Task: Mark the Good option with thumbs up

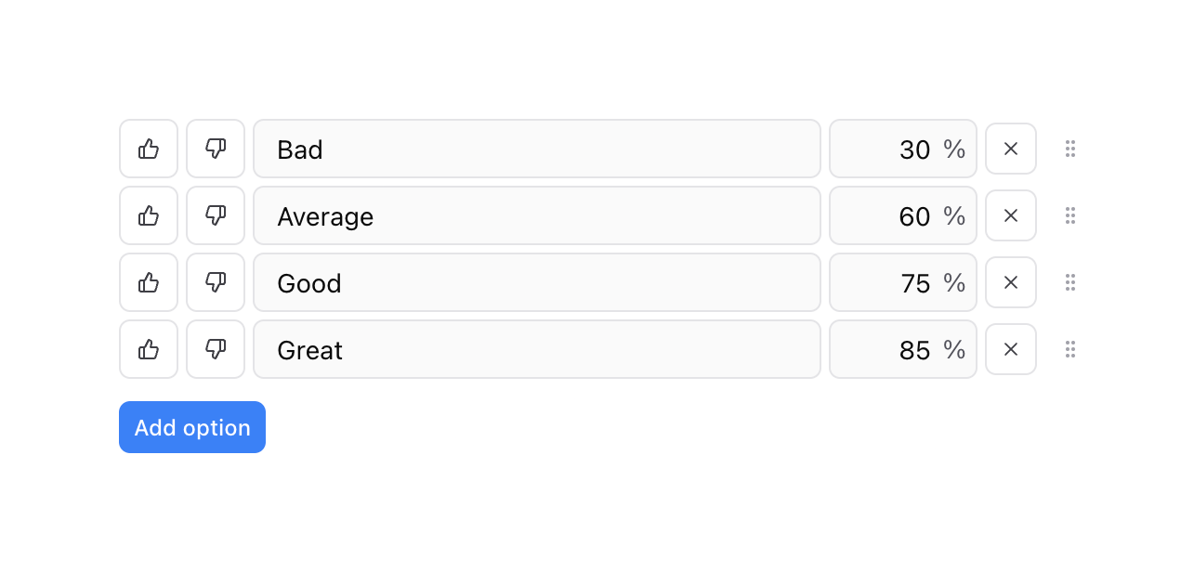Action: 149,282
